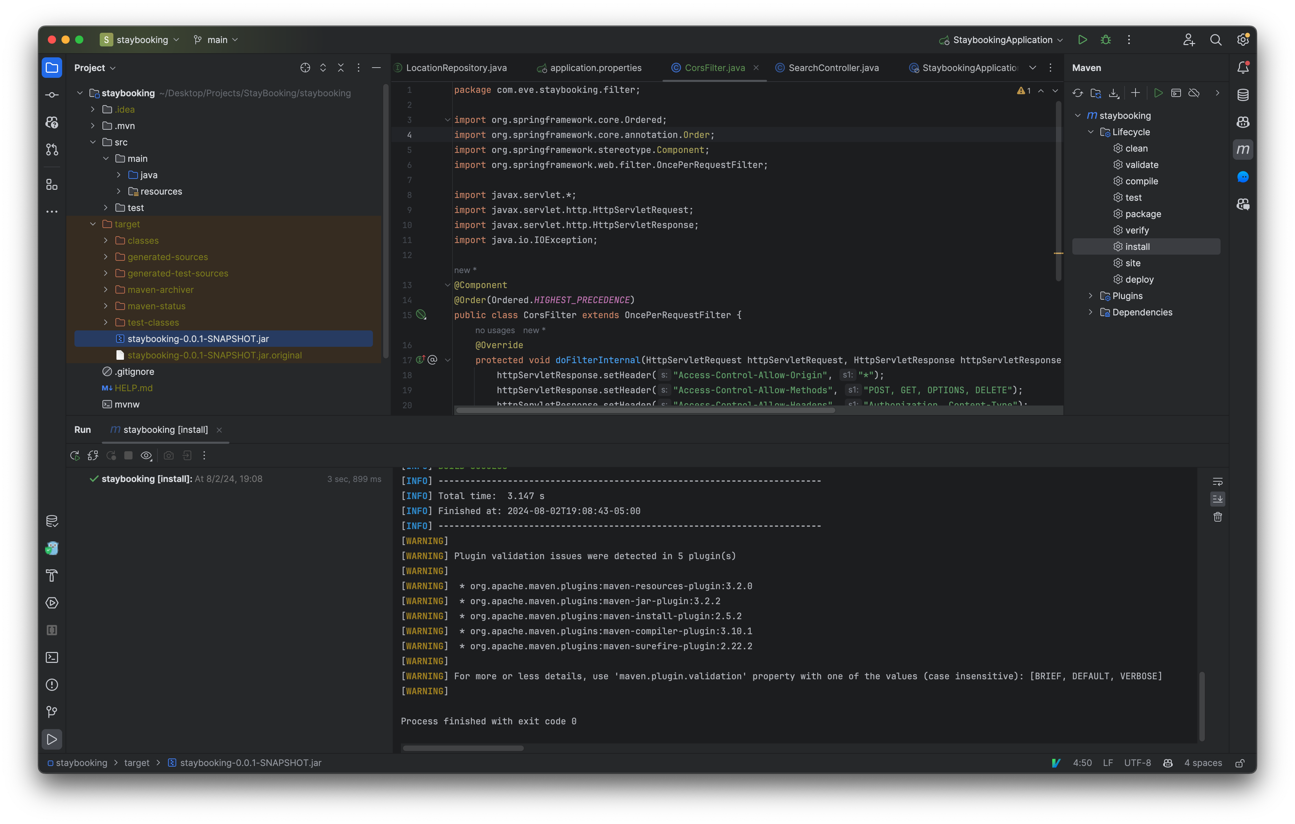Stop the process in the Run toolbar
This screenshot has height=824, width=1295.
coord(128,455)
